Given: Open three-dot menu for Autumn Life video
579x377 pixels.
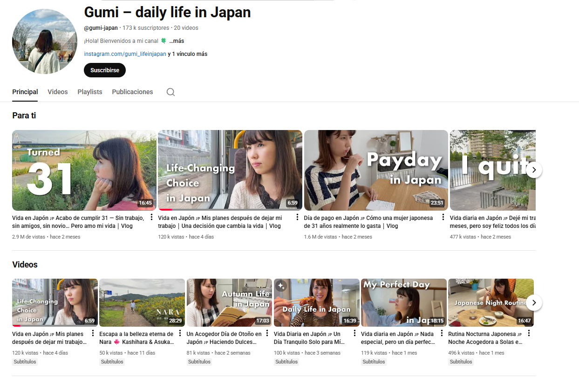Looking at the screenshot, I should [x=267, y=333].
